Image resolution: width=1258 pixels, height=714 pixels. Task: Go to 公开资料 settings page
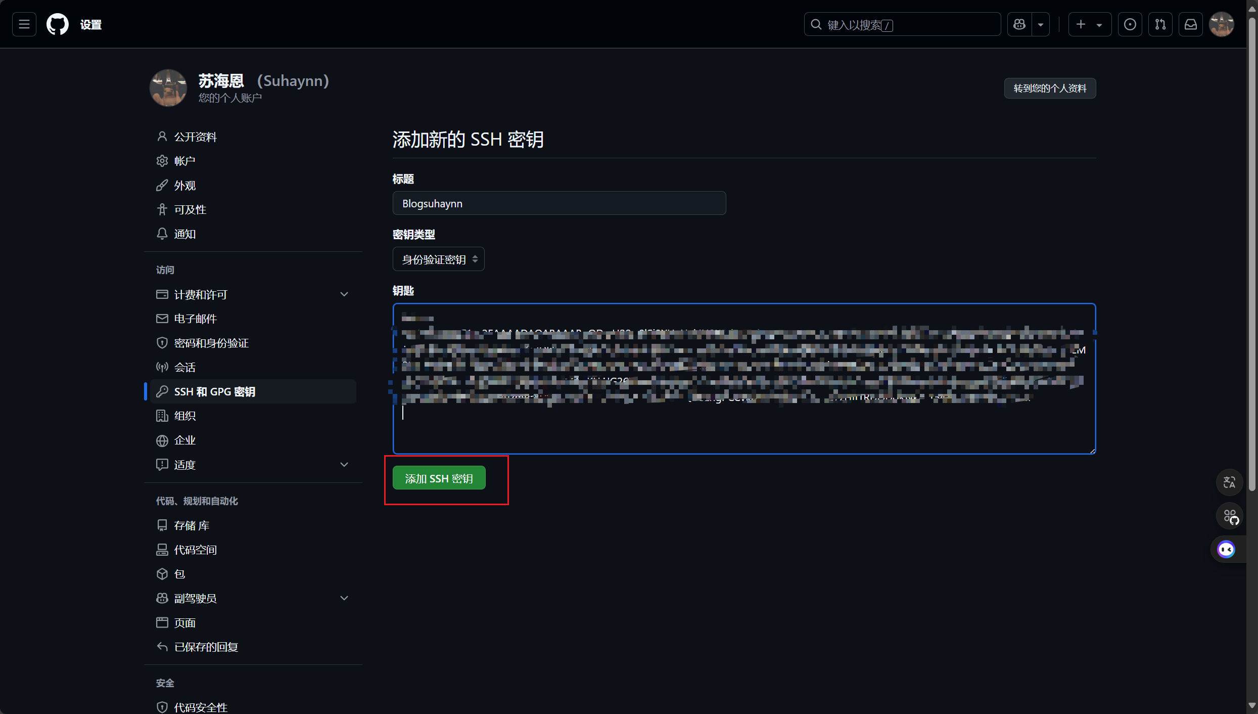click(195, 137)
